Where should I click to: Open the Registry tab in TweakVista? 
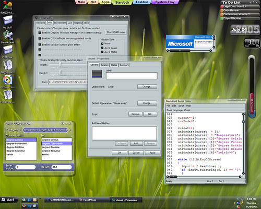tap(78, 23)
